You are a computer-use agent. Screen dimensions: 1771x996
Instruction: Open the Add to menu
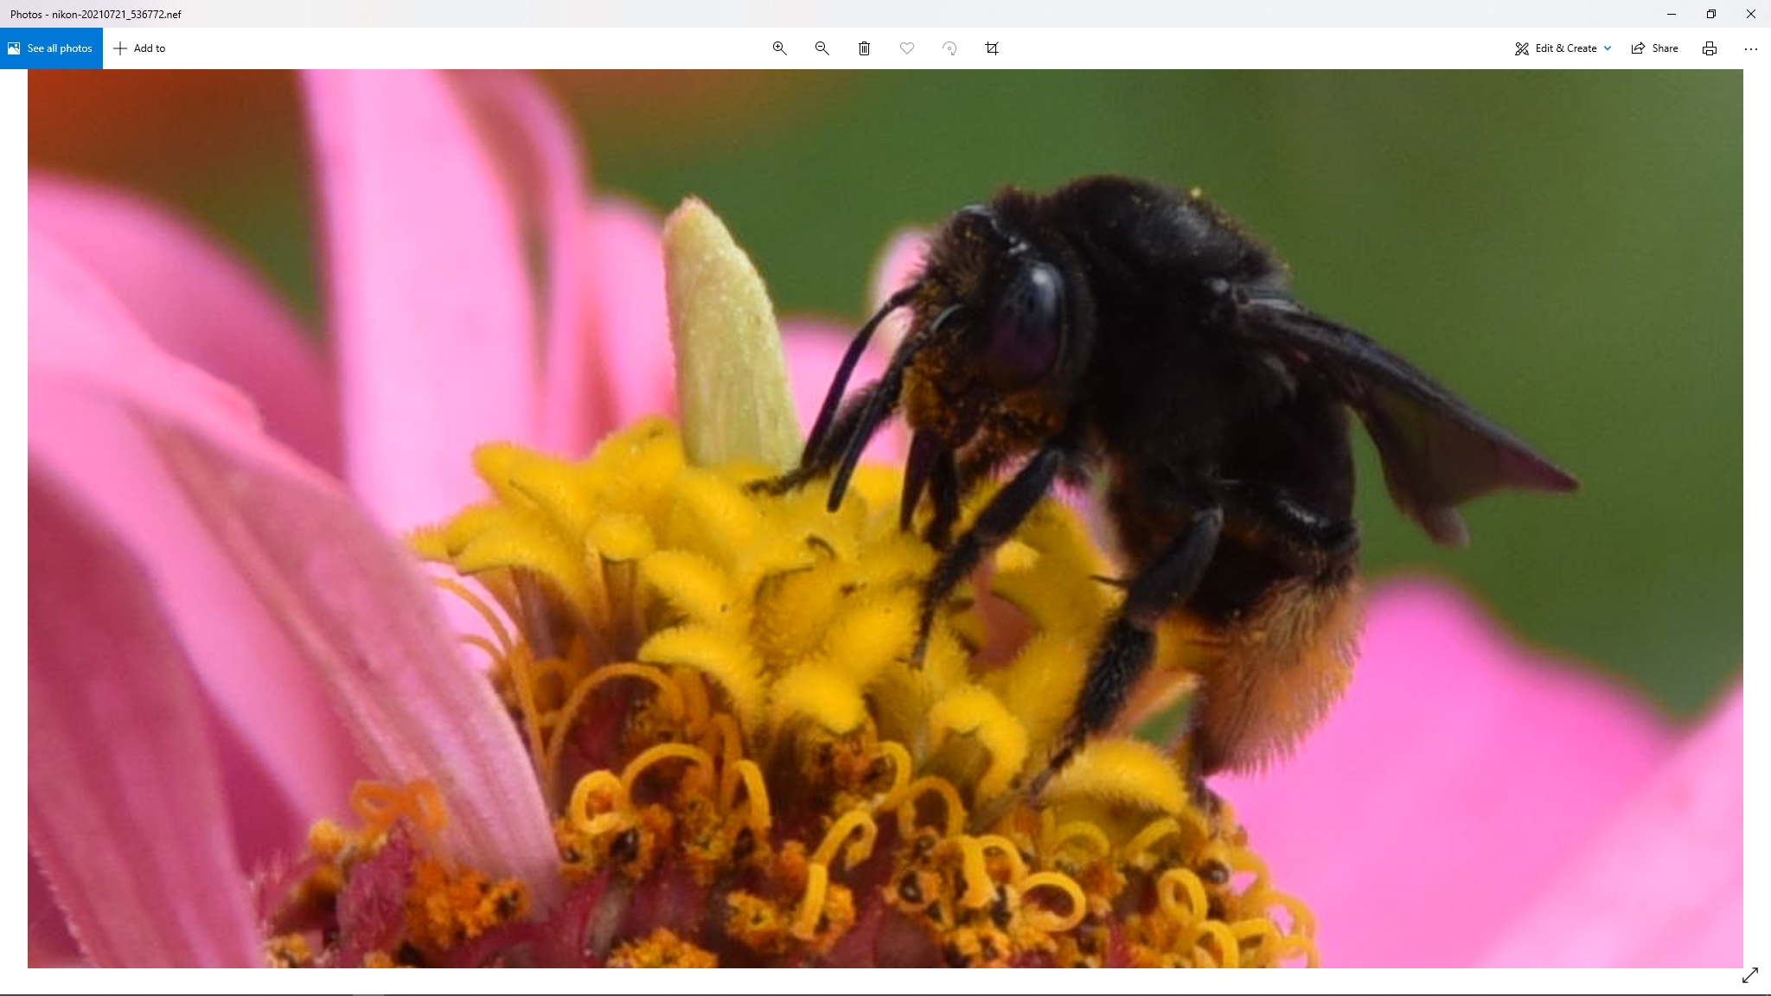pyautogui.click(x=139, y=48)
